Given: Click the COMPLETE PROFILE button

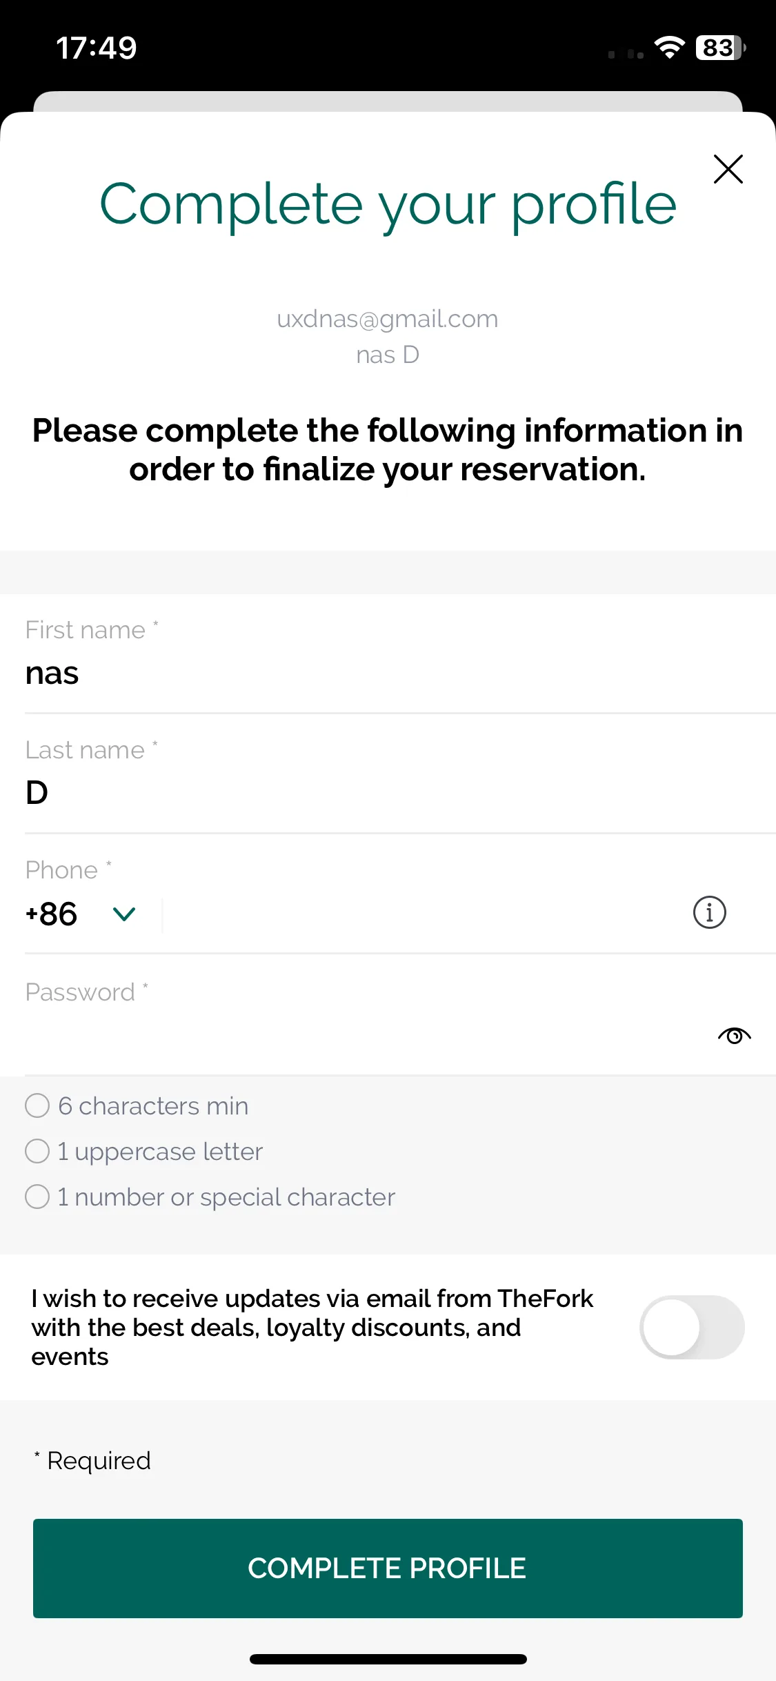Looking at the screenshot, I should [x=388, y=1568].
